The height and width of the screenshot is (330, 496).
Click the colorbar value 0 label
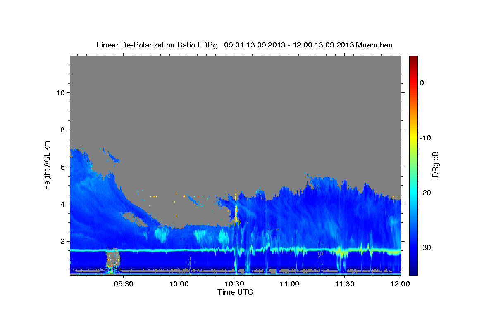tap(422, 83)
